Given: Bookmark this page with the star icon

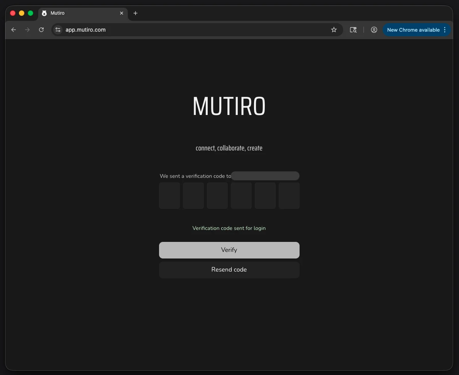Looking at the screenshot, I should point(334,30).
